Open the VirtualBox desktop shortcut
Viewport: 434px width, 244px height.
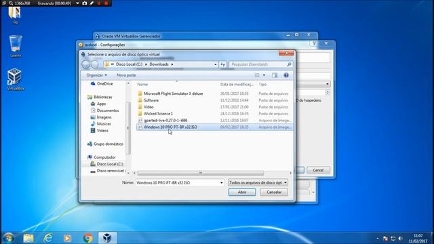(15, 79)
